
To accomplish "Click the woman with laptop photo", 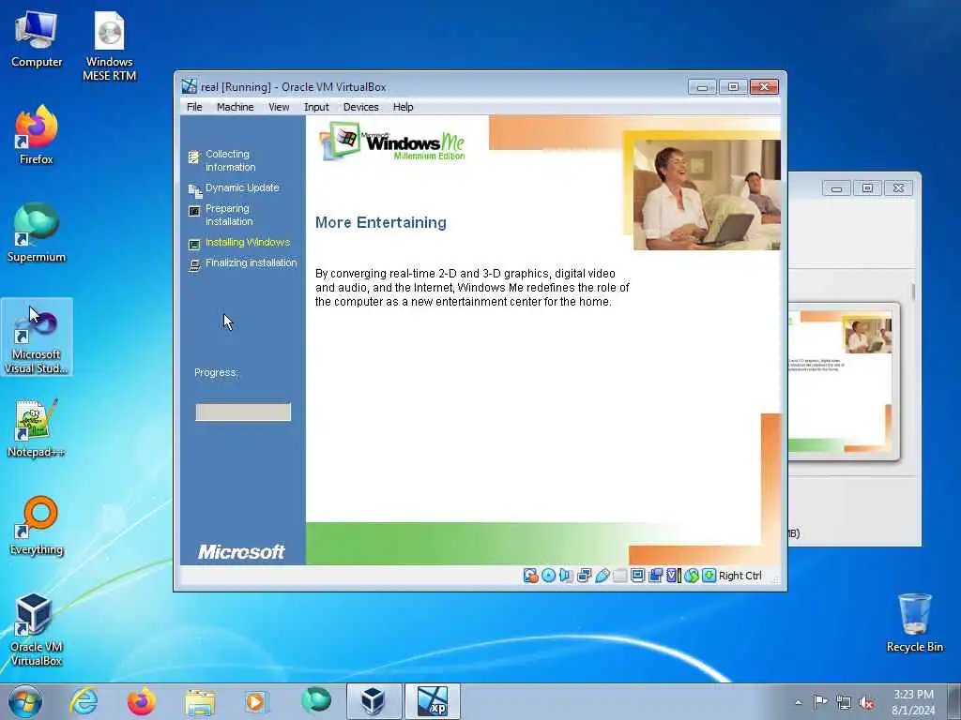I will (x=707, y=195).
